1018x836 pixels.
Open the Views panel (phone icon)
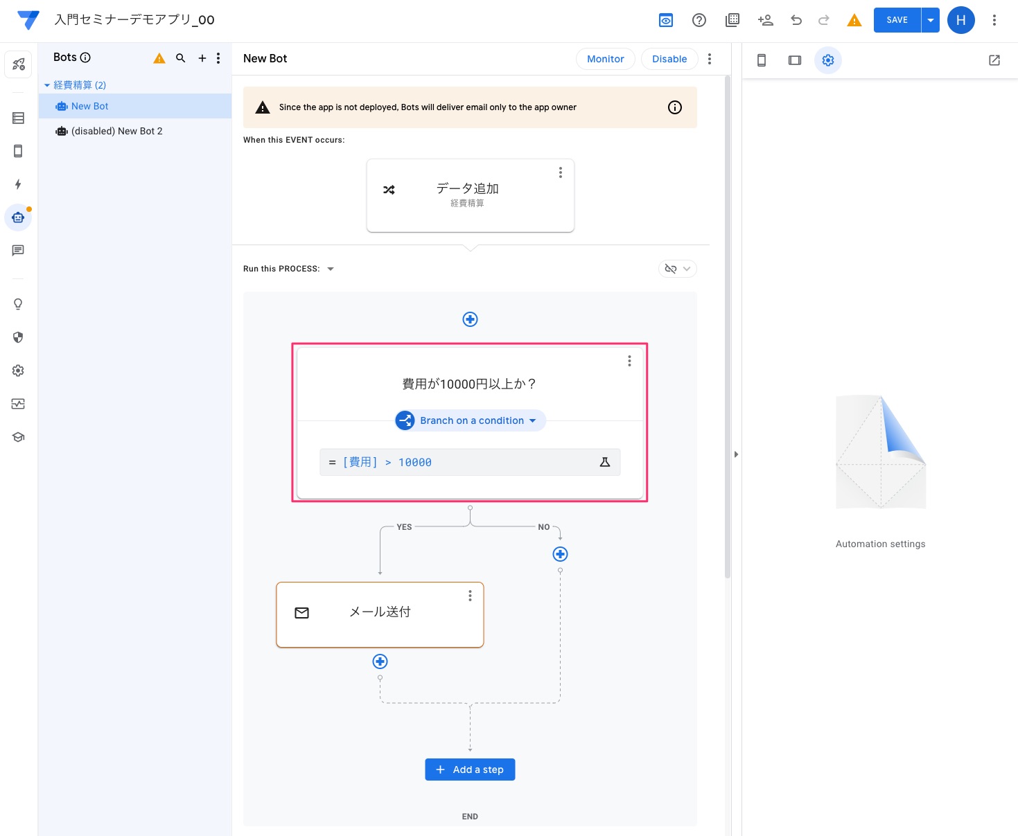18,151
